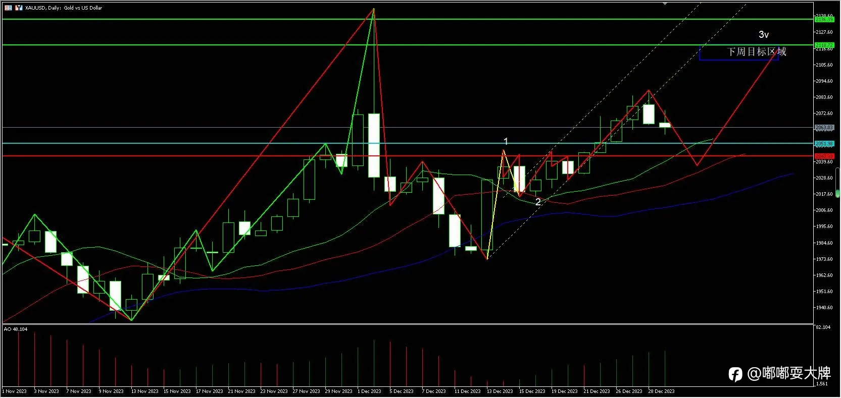Click the 1951.60 price axis label
Viewport: 841px width, 398px height.
[824, 292]
